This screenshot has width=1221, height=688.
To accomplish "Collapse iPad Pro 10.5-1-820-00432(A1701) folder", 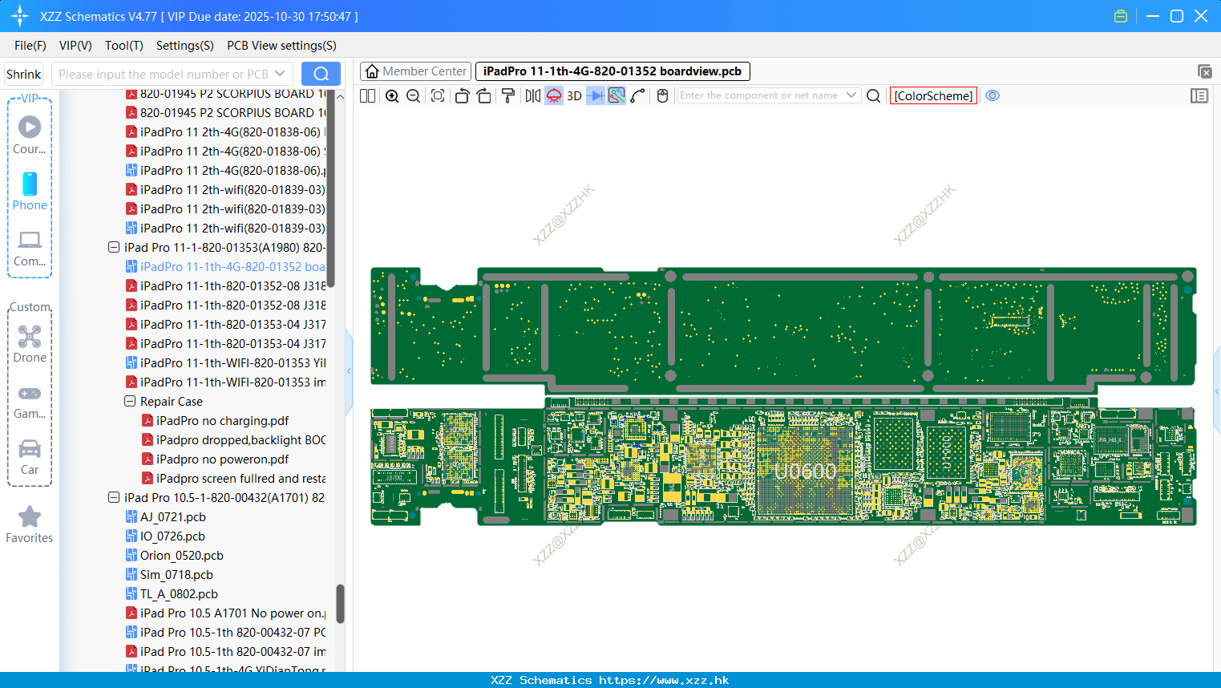I will [114, 498].
